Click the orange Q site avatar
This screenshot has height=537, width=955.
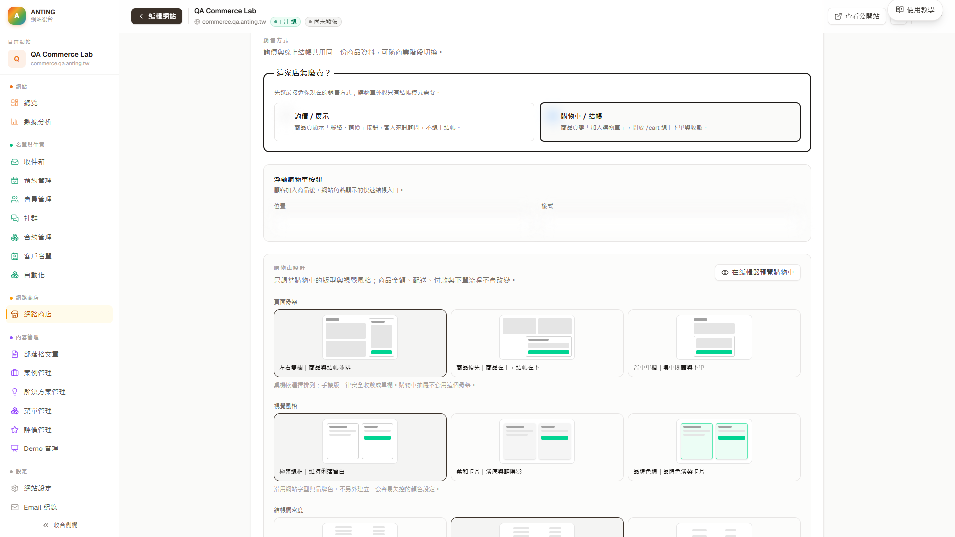click(x=17, y=59)
